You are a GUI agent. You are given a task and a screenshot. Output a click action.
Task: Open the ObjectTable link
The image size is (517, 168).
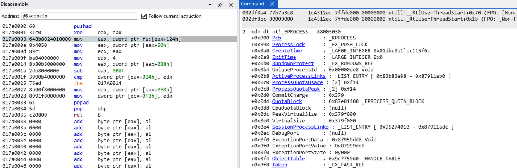point(288,159)
